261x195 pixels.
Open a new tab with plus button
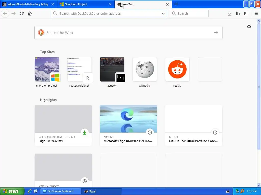point(176,4)
